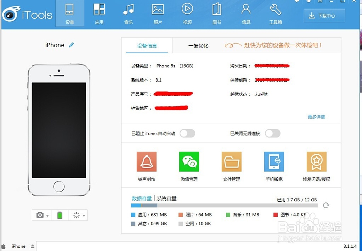
Task: Toggle 已关闭无线连接 switch
Action: click(273, 133)
